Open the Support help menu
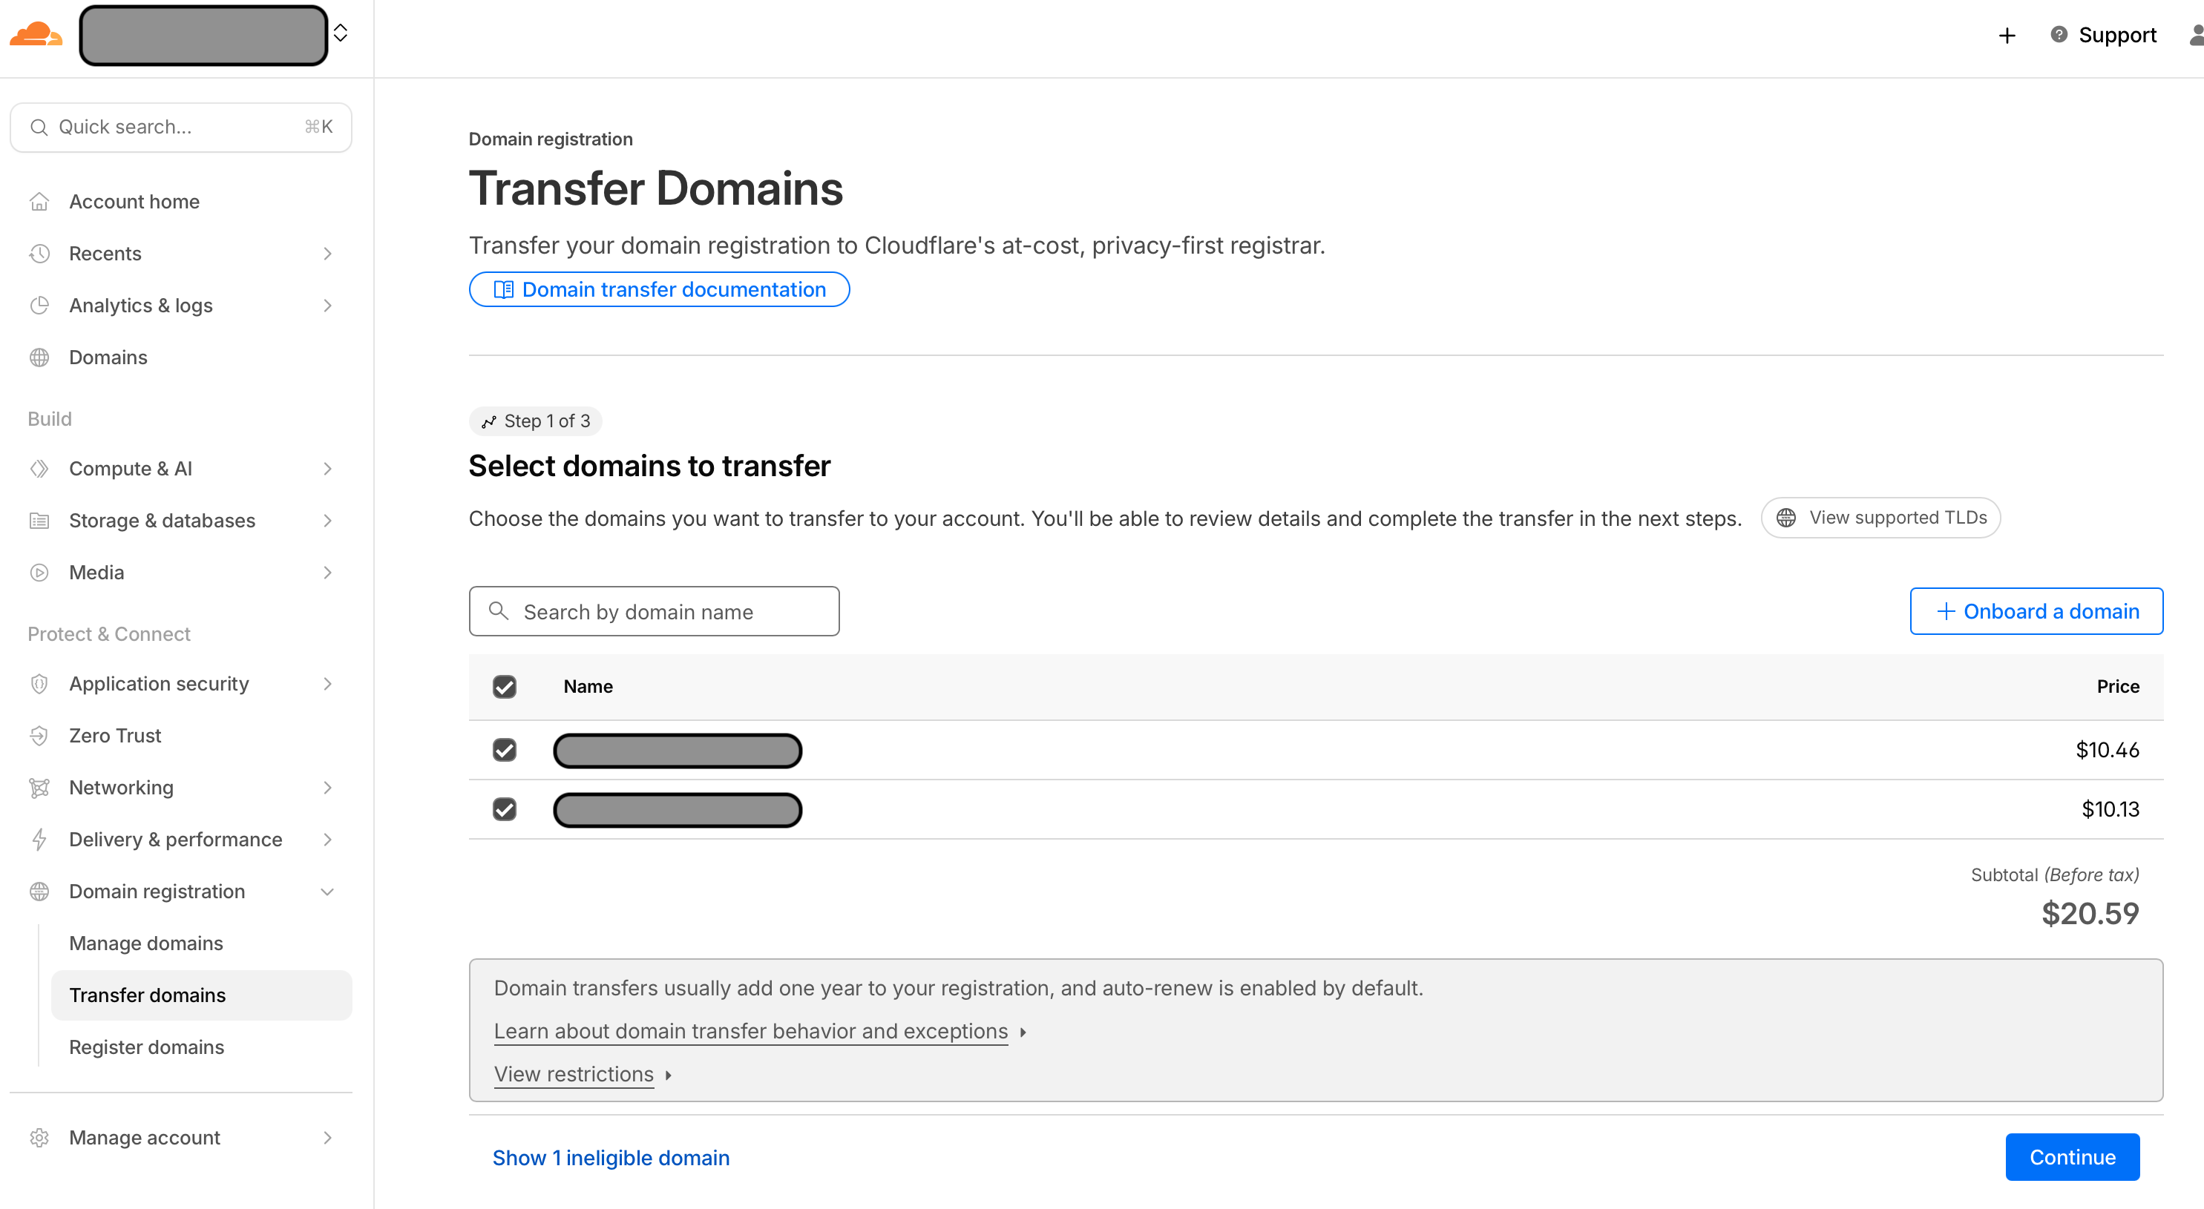The width and height of the screenshot is (2204, 1209). (2104, 35)
